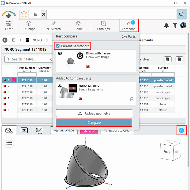Screen dimensions: 190x190
Task: Click the Part number filter field
Action: click(27, 74)
